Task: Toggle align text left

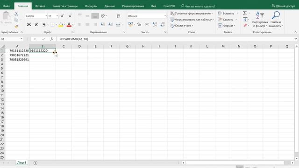Action: point(79,24)
